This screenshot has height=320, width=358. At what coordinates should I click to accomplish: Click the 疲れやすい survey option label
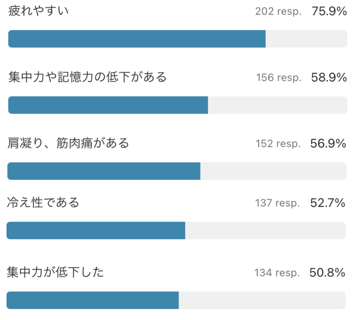[x=38, y=11]
